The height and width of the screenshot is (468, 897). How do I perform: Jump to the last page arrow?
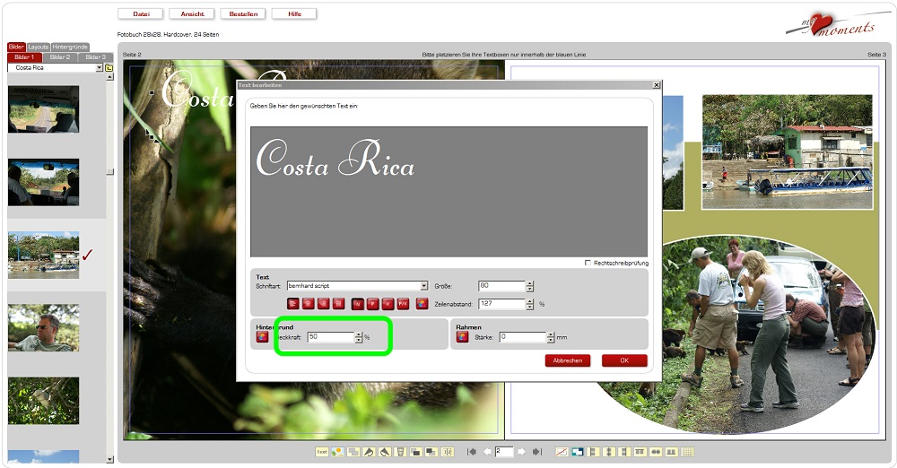point(536,452)
